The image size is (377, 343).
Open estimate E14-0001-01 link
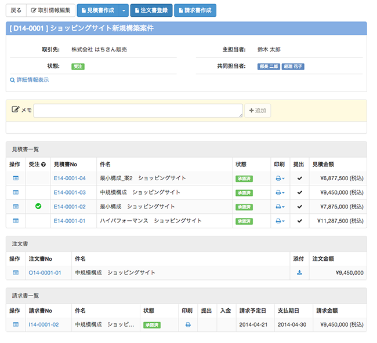click(70, 221)
